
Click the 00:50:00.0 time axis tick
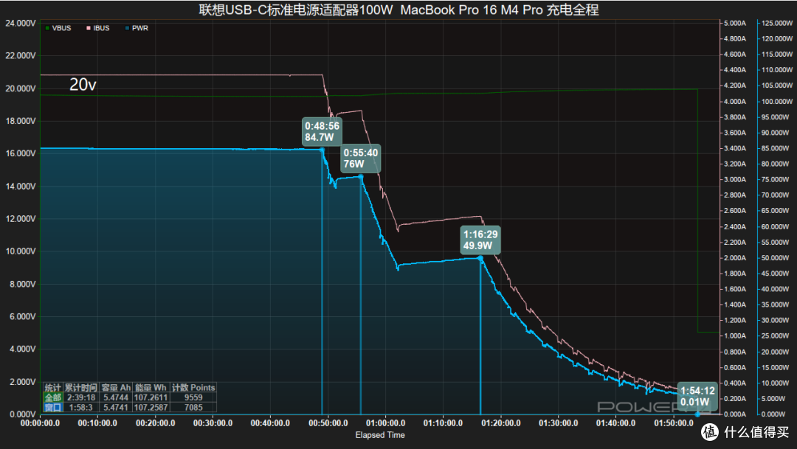point(328,423)
